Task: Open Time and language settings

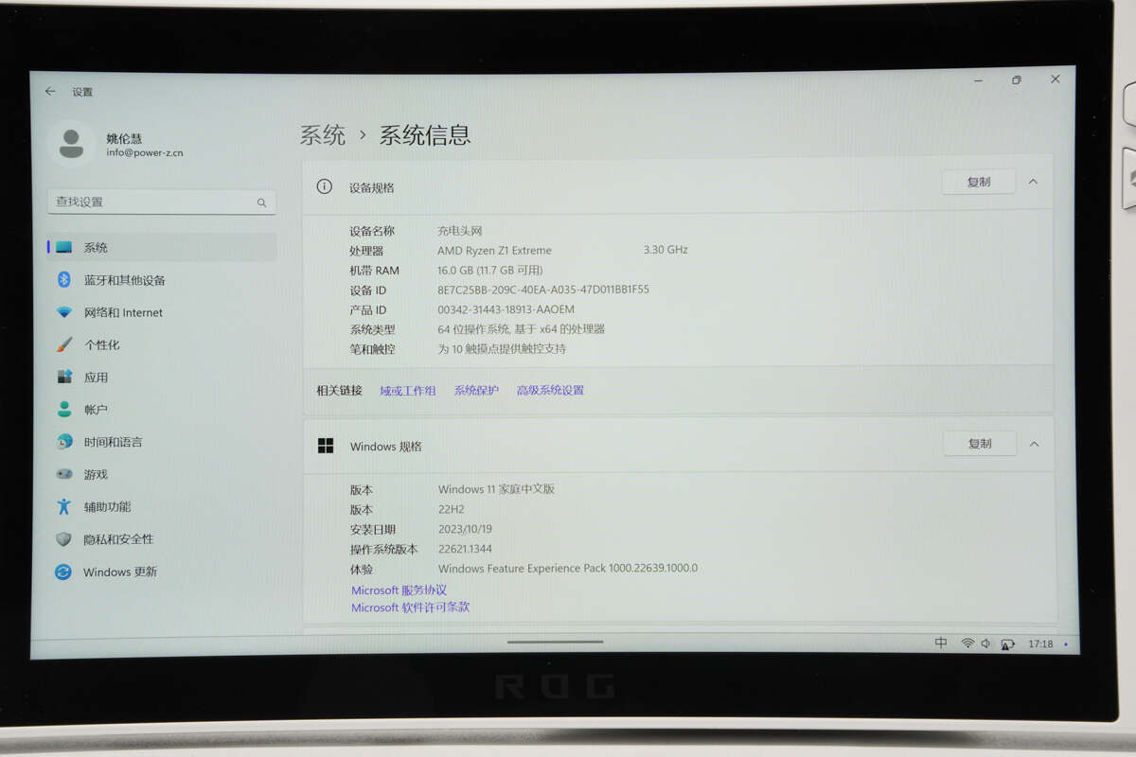Action: tap(113, 442)
